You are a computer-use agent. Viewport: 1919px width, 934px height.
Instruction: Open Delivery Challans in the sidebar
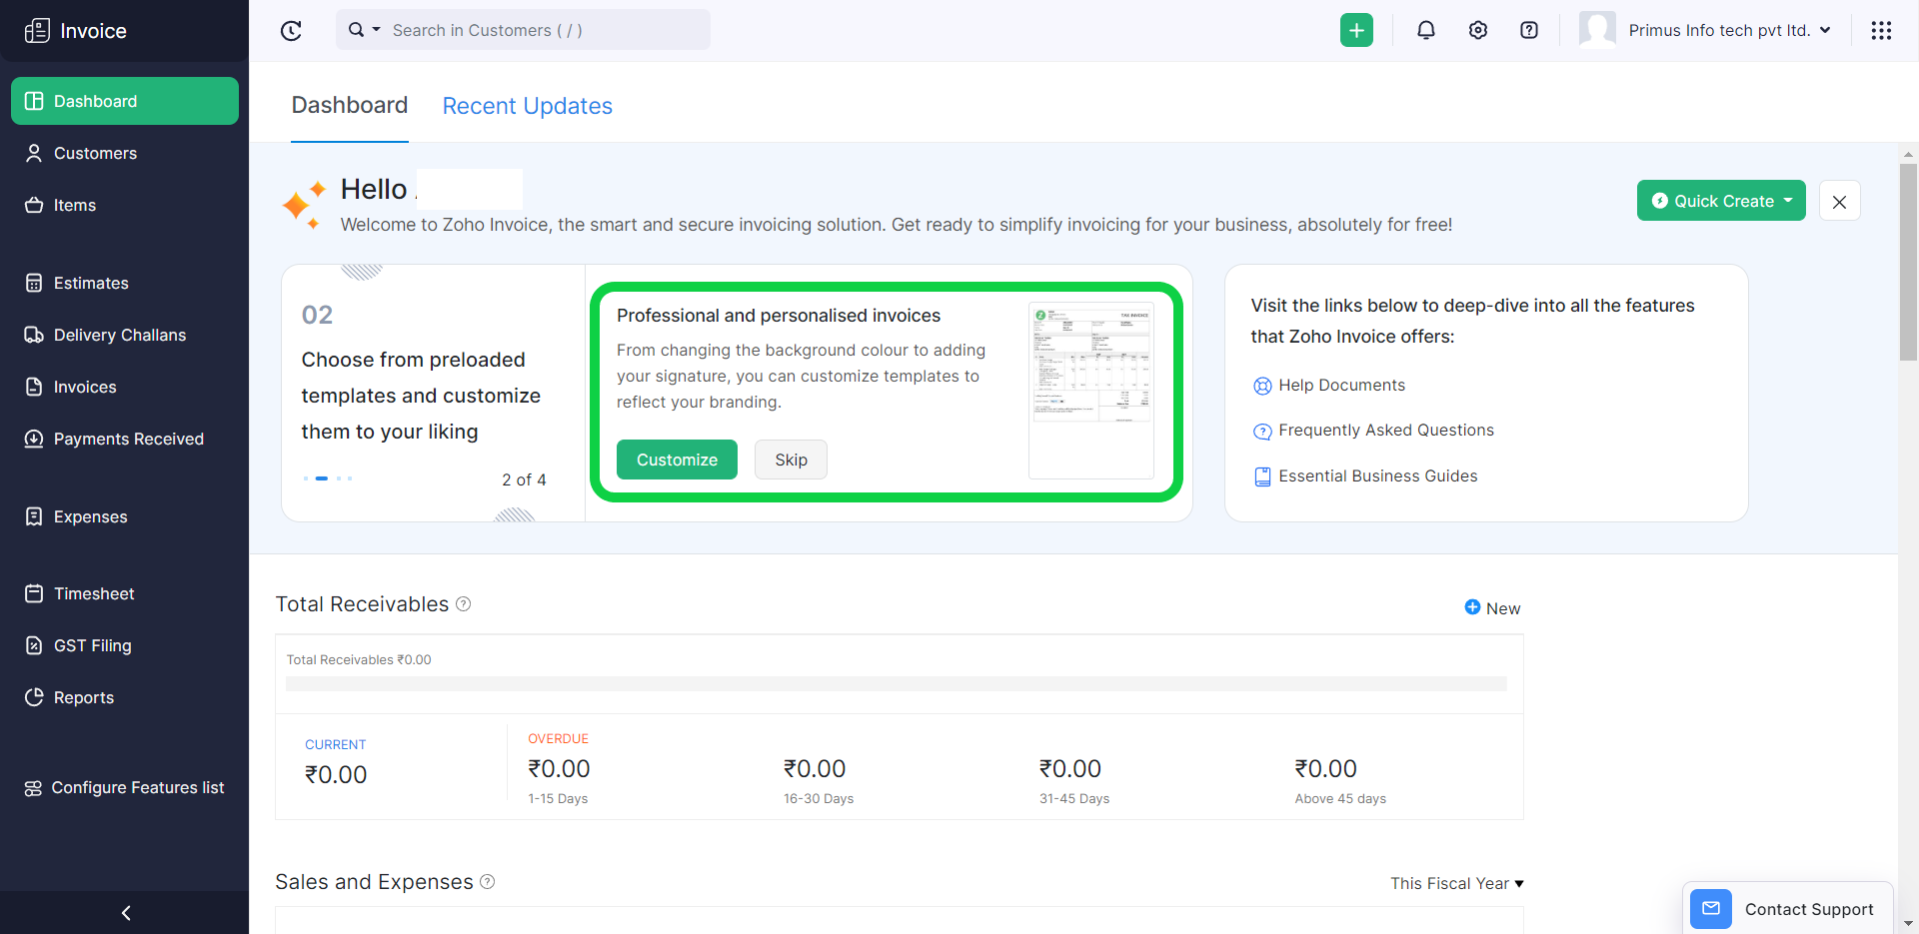[125, 335]
